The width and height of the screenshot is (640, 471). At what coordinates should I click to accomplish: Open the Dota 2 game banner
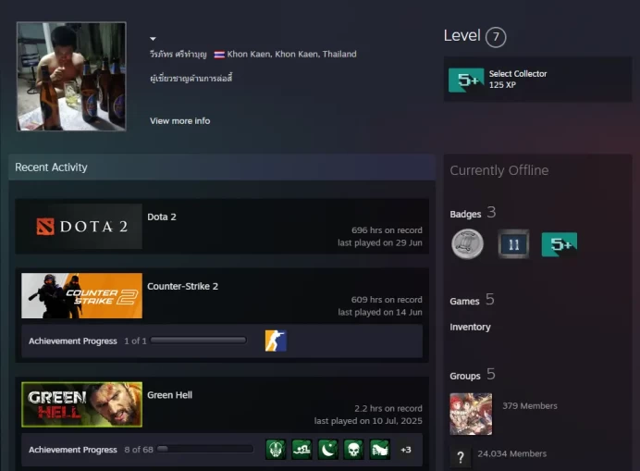point(81,227)
